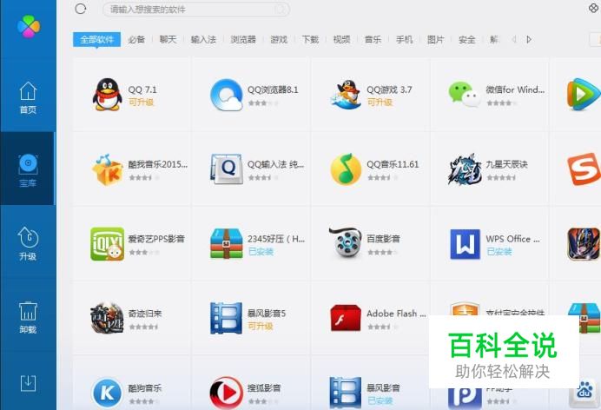Switch to the 聊天 category tab
This screenshot has height=410, width=601.
click(x=168, y=39)
